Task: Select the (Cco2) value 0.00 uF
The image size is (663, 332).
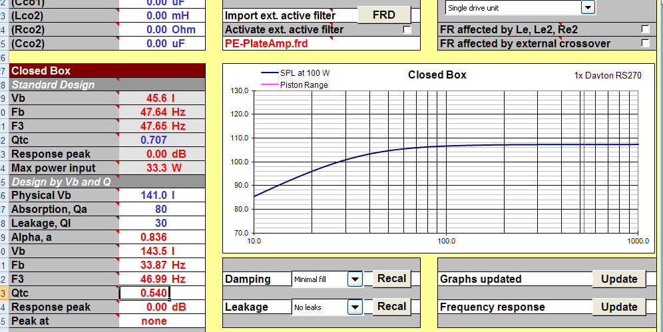Action: pos(162,44)
